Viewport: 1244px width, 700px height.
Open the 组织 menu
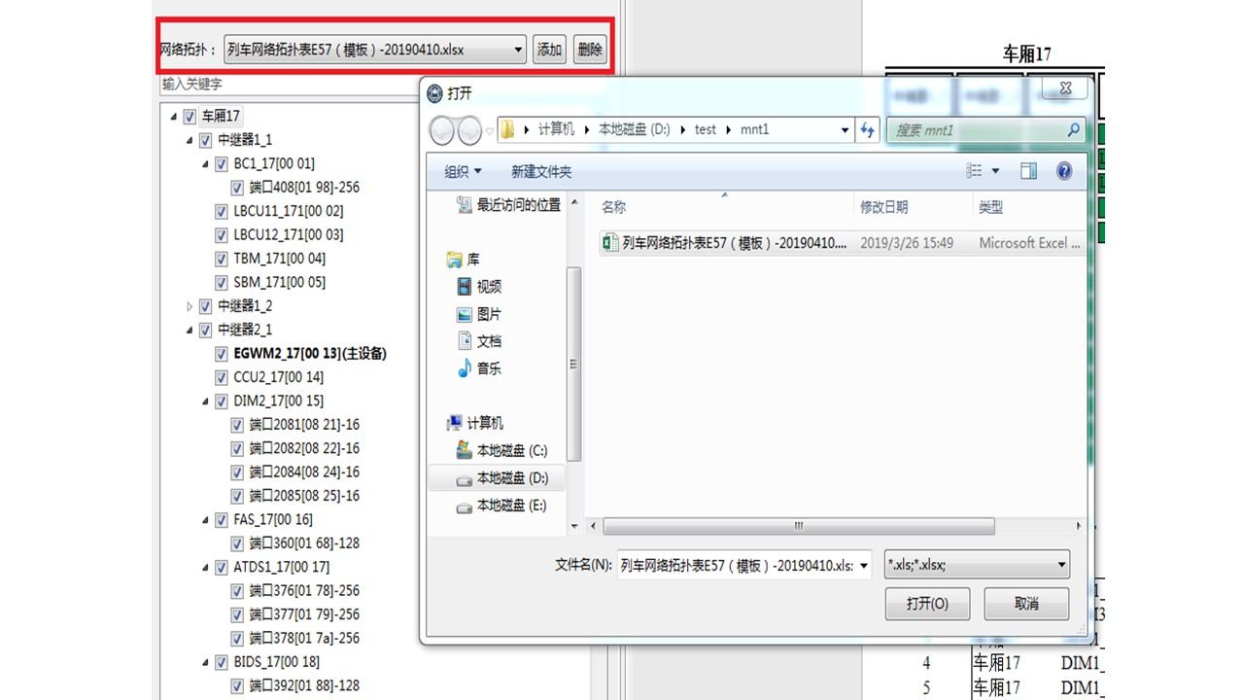463,172
